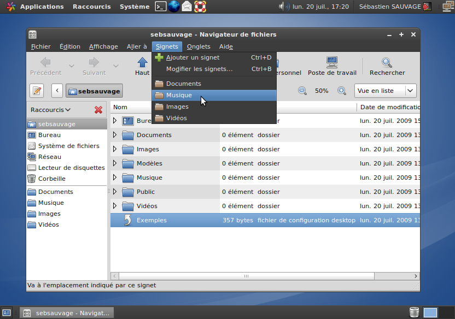
Task: Launch the terminal from top panel
Action: pos(160,7)
